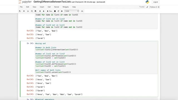Move selected cell up arrow

(x=40, y=11)
